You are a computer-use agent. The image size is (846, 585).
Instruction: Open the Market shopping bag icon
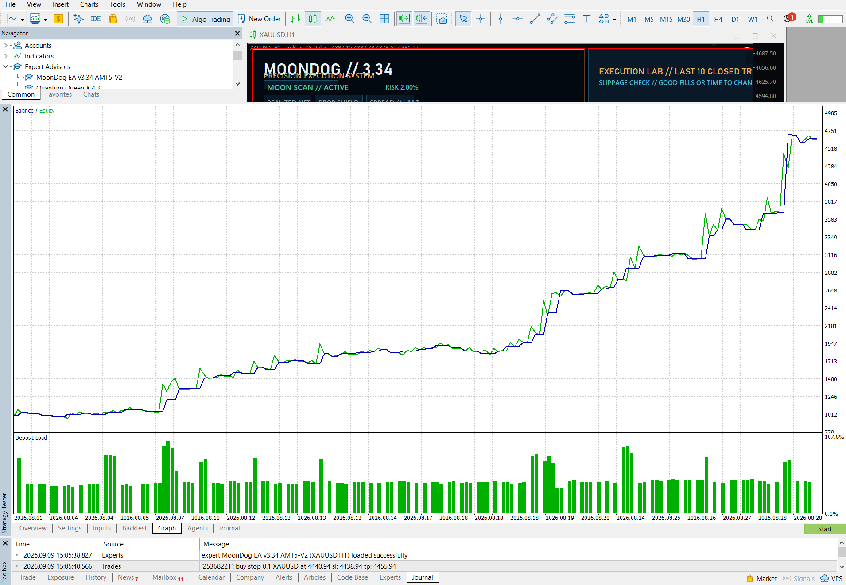[x=113, y=19]
